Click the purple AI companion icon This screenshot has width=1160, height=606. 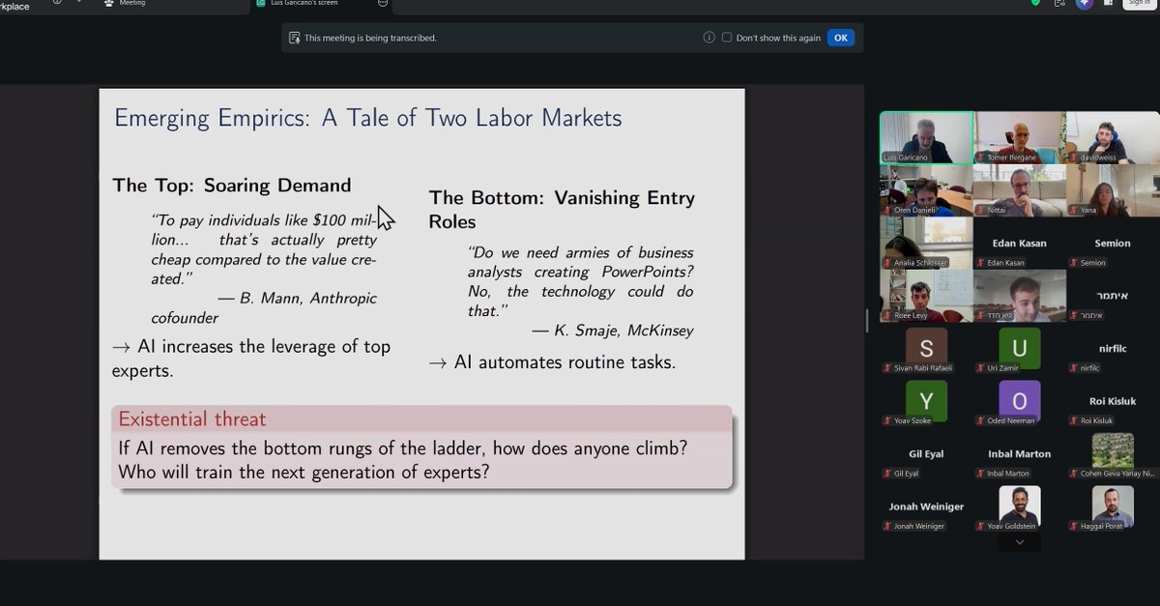(x=1085, y=3)
